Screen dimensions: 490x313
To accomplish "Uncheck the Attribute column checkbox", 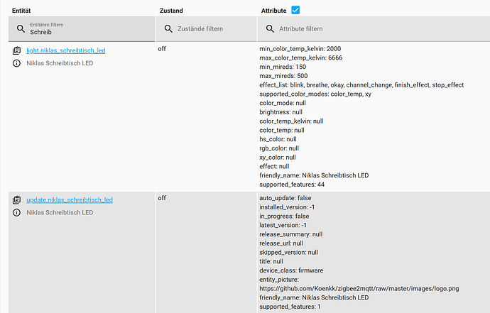I will coord(295,10).
